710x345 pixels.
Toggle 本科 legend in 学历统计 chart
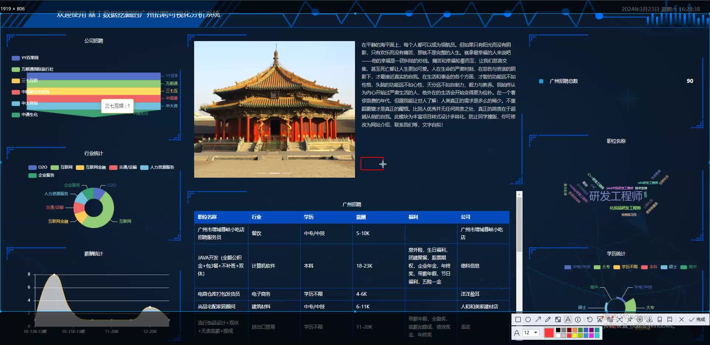point(649,267)
